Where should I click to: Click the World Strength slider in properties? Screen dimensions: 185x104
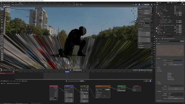click(175, 65)
